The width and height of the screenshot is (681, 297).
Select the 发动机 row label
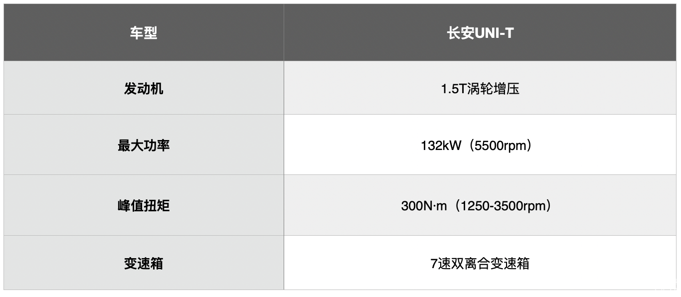[x=144, y=89]
